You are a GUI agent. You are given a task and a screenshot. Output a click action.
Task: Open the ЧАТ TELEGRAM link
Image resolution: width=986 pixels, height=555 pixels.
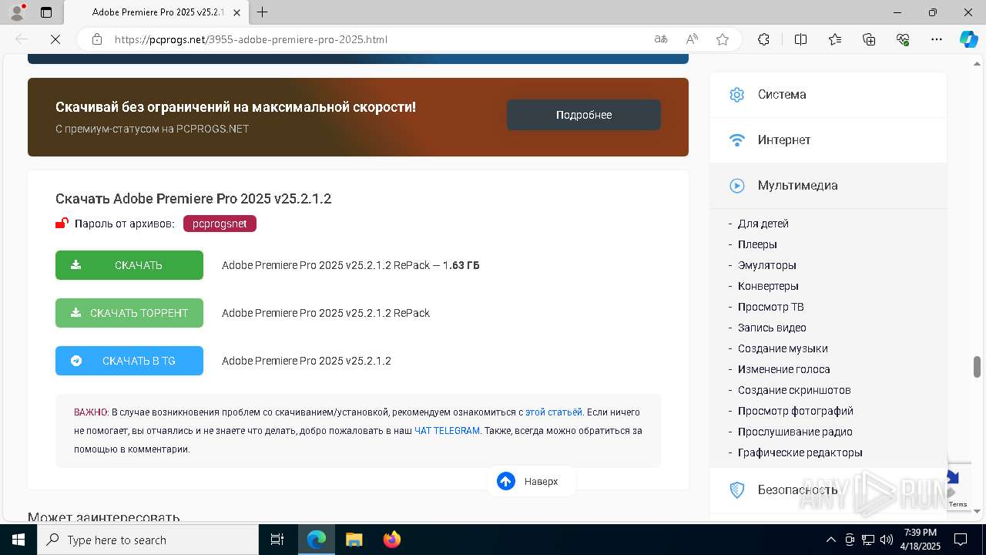pyautogui.click(x=447, y=431)
